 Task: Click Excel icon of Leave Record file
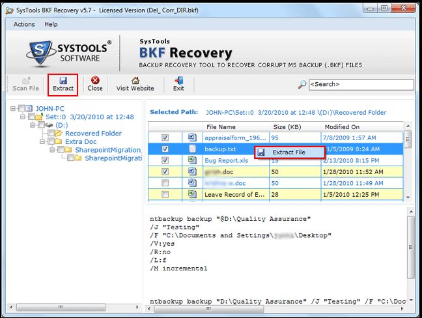tap(192, 194)
